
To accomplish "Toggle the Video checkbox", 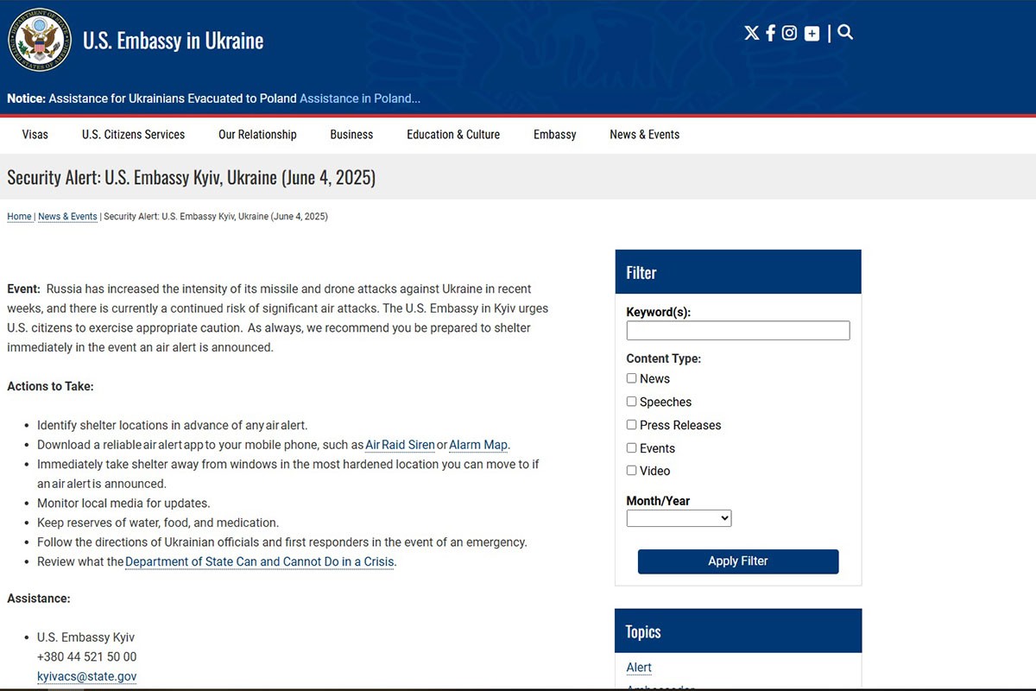I will tap(631, 471).
